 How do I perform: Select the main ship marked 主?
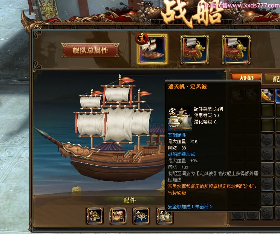coord(152,49)
